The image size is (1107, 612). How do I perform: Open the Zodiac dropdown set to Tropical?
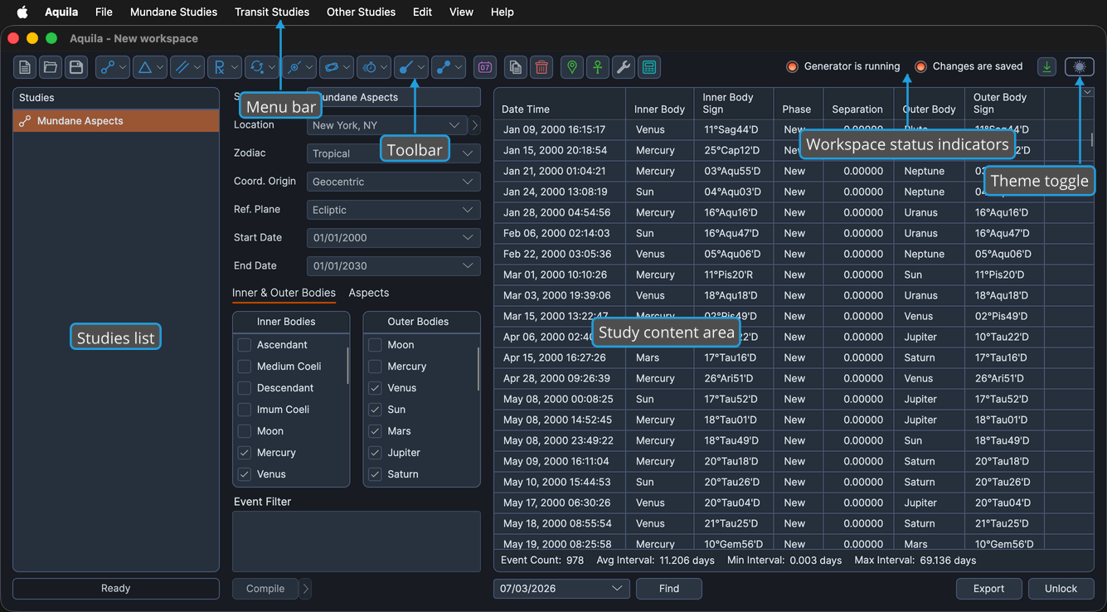(394, 153)
